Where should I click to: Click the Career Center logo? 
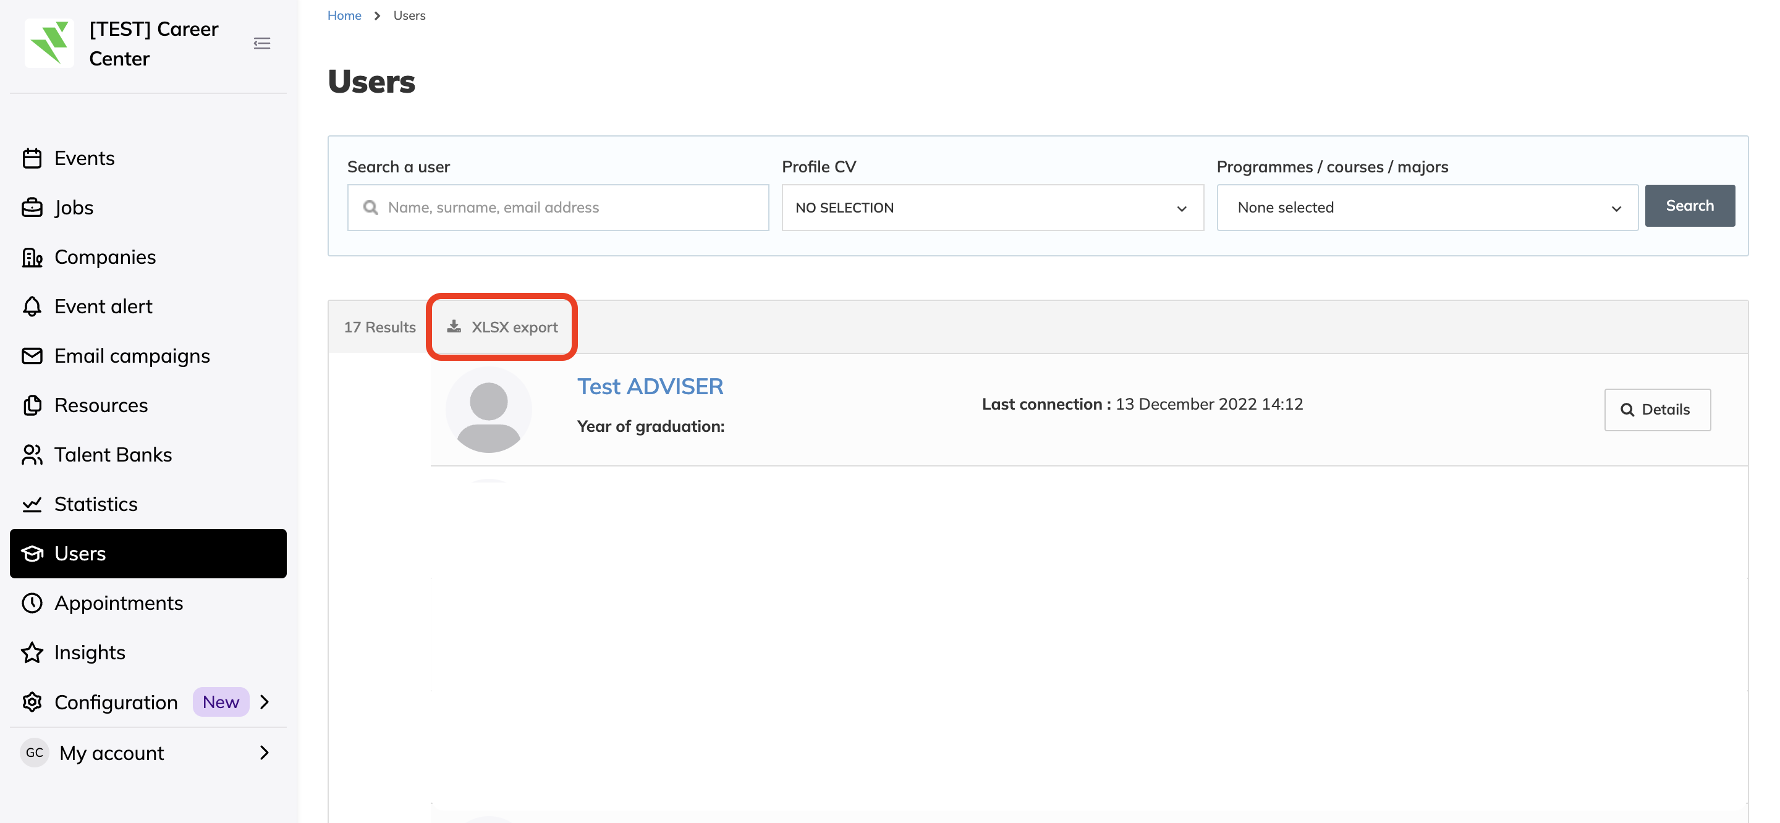[49, 43]
